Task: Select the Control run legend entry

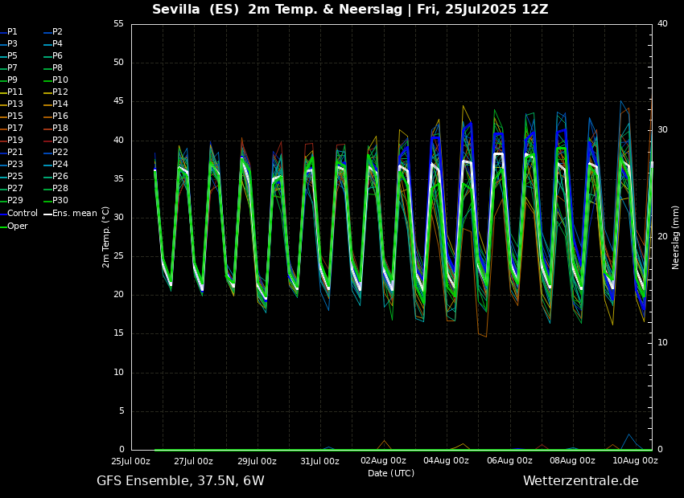Action: tap(22, 214)
